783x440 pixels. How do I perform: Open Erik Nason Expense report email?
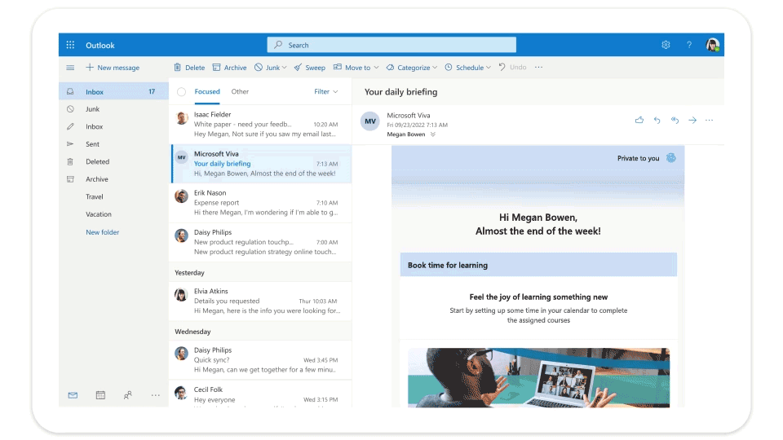click(261, 203)
